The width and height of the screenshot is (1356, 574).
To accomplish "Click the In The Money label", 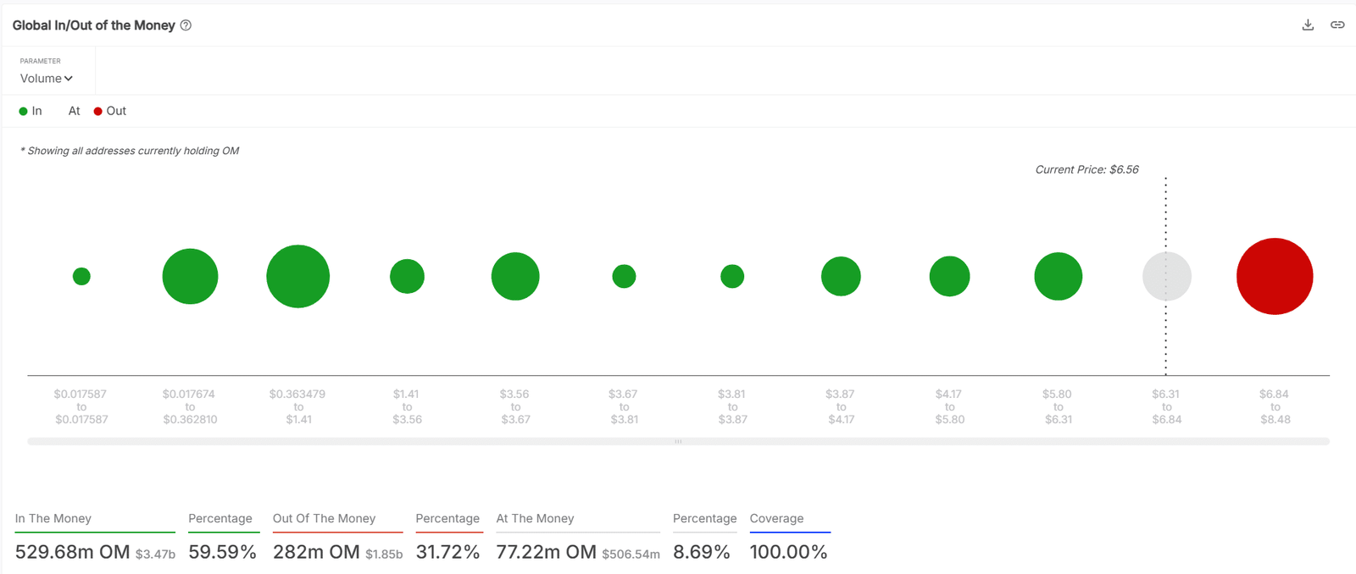I will (x=53, y=518).
